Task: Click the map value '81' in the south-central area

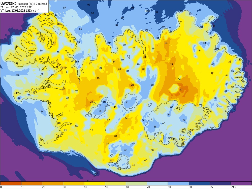Action: pos(106,130)
